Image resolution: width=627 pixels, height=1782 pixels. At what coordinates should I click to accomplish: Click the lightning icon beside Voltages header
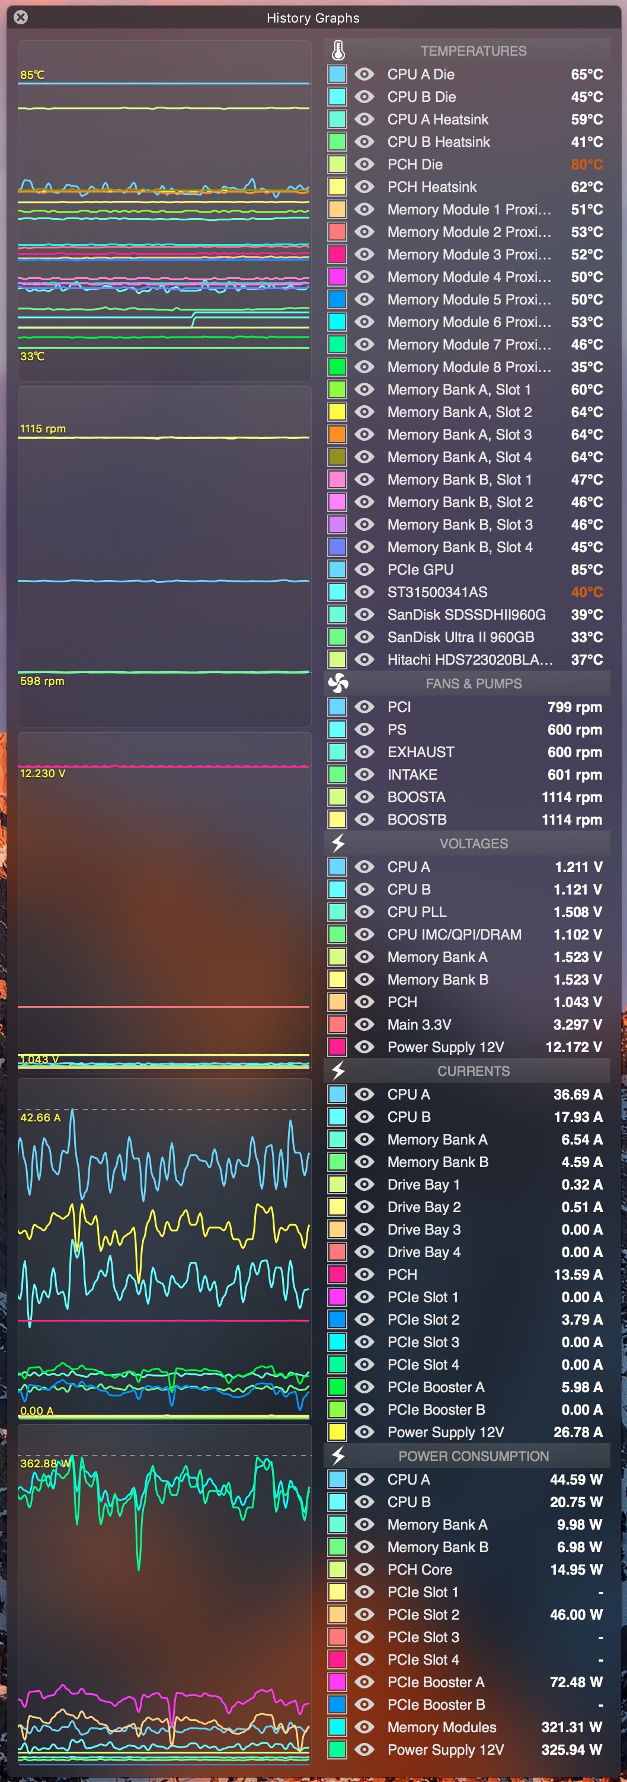coord(338,843)
